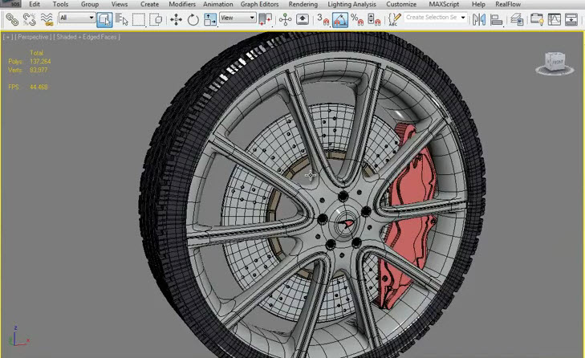Open the Group menu

90,4
